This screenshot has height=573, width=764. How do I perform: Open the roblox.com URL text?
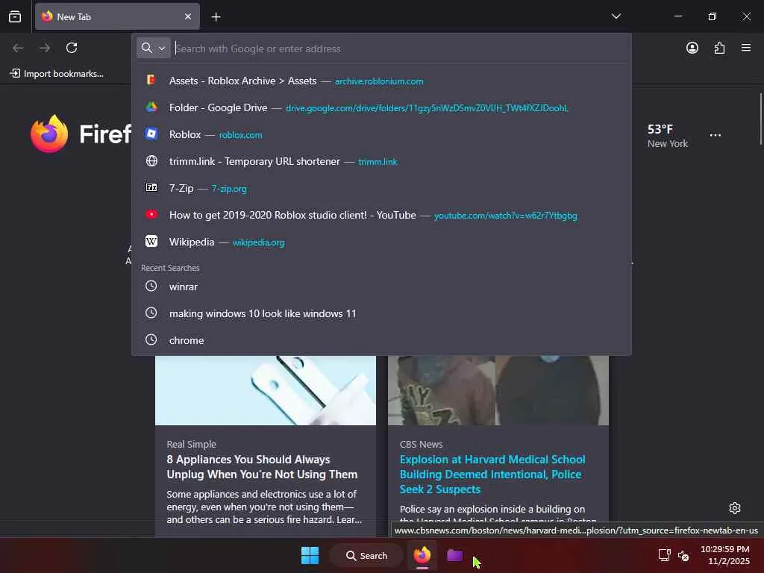240,135
